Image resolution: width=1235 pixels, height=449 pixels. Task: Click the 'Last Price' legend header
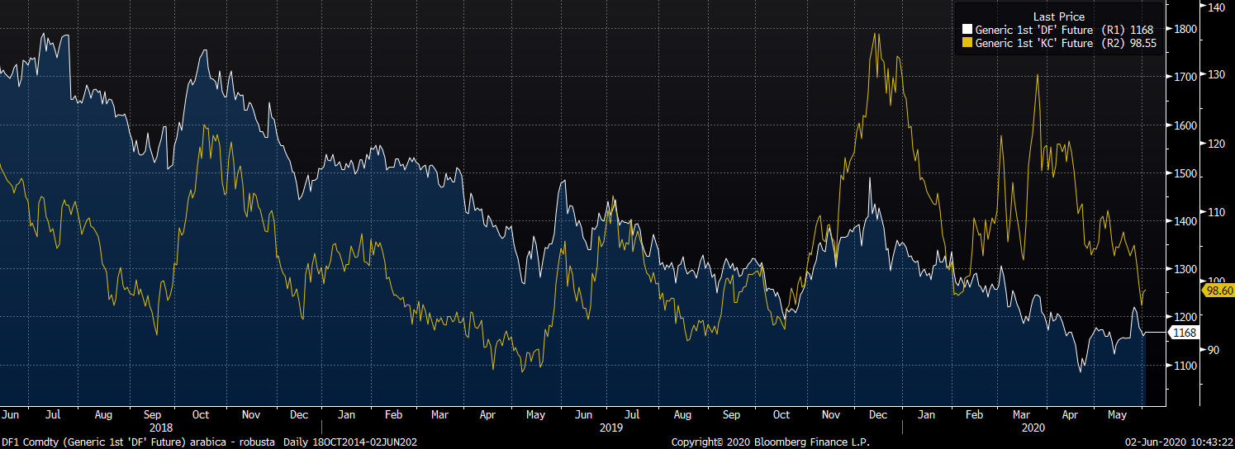(x=1059, y=17)
